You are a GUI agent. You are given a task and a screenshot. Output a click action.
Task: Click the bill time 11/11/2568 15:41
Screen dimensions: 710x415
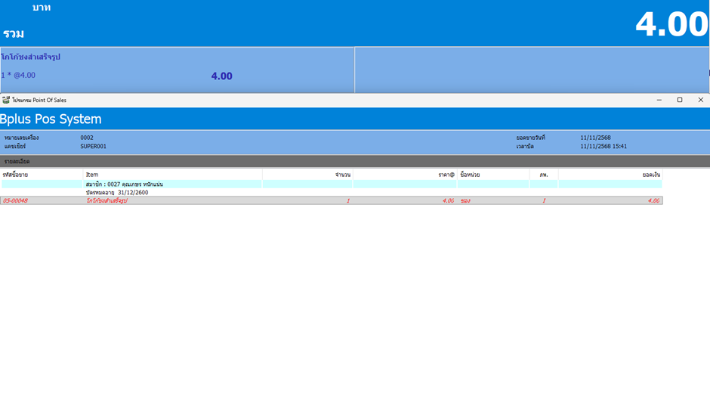(603, 146)
